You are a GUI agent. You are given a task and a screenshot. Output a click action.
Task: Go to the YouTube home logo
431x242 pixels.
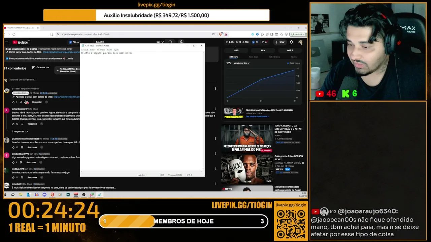pos(20,42)
